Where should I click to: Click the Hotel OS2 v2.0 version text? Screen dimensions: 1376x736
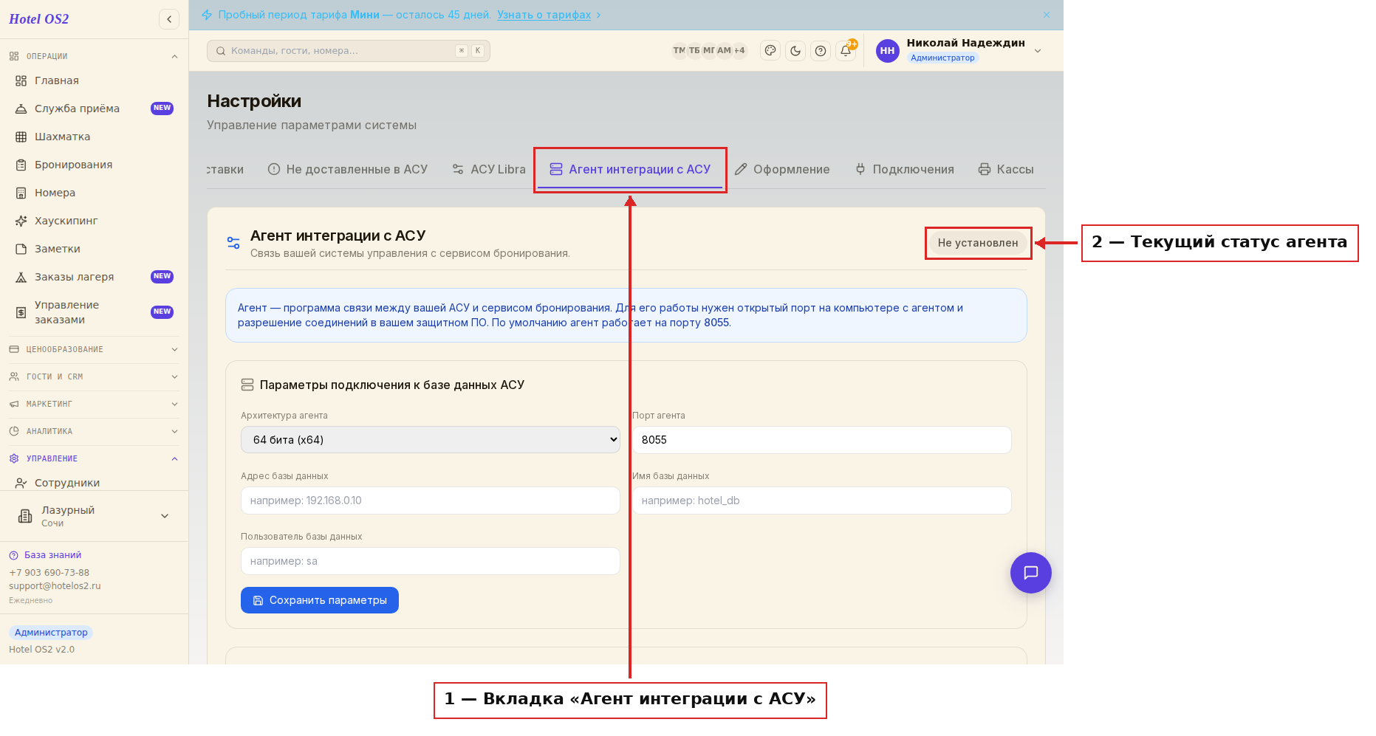click(x=41, y=650)
